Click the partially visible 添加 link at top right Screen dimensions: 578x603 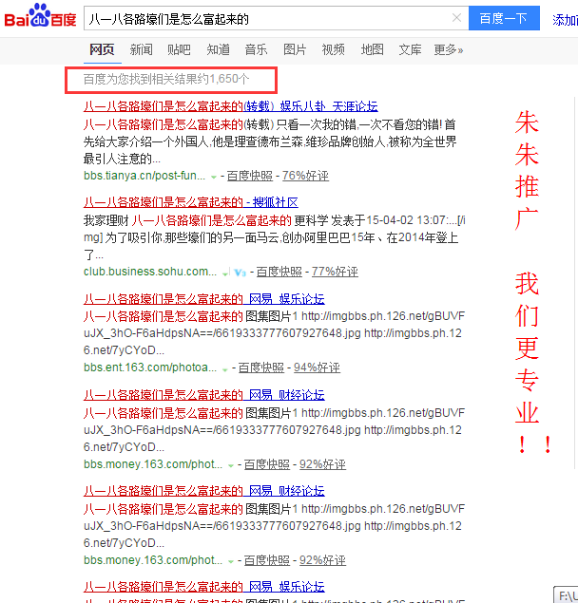click(565, 20)
